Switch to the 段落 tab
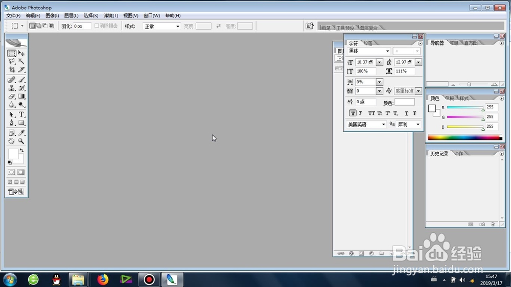Viewport: 511px width, 287px height. (x=368, y=43)
